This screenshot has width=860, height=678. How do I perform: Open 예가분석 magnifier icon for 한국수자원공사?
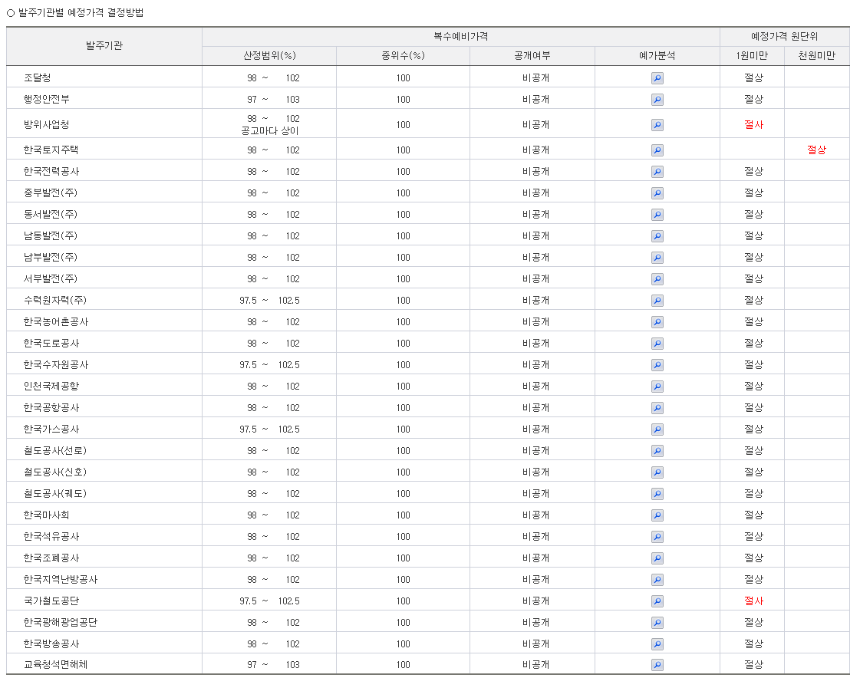[657, 365]
